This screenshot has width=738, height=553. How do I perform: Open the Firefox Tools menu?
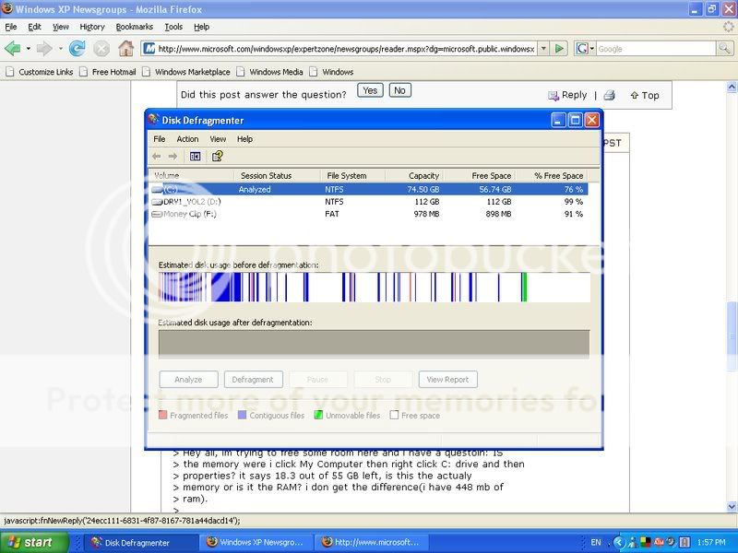(173, 27)
